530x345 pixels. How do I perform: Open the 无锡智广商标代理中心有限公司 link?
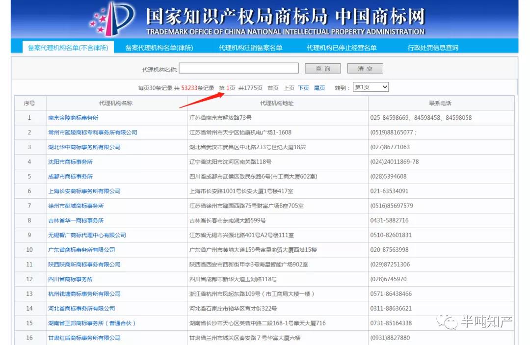(x=87, y=235)
